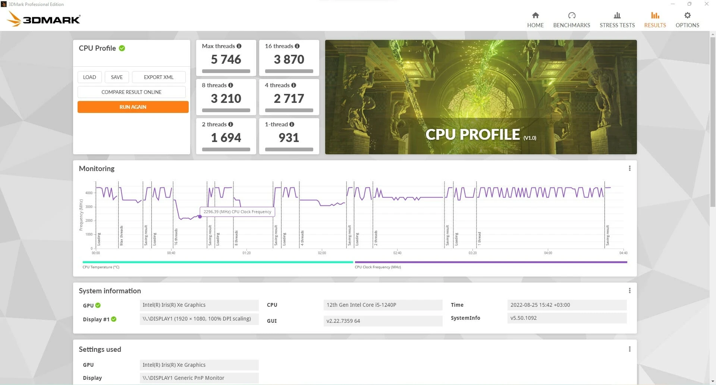The width and height of the screenshot is (716, 385).
Task: Click the CPU Profile banner image
Action: click(481, 97)
